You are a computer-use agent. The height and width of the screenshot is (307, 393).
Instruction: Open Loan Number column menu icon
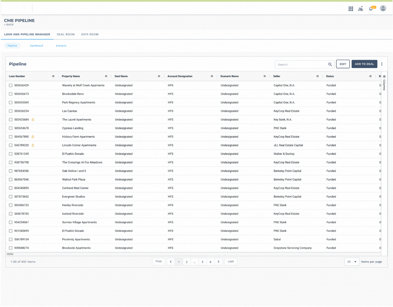pyautogui.click(x=53, y=76)
